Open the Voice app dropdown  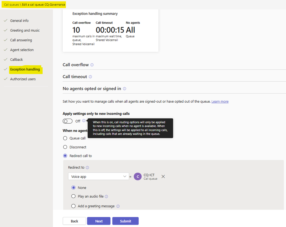(x=98, y=177)
